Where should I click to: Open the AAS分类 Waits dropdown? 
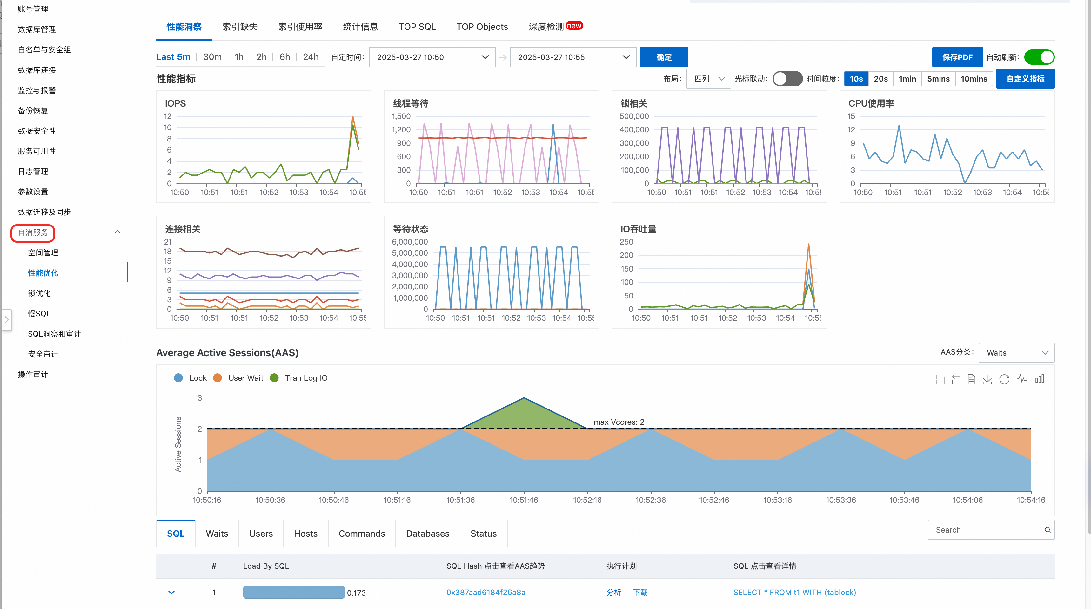click(x=1016, y=353)
